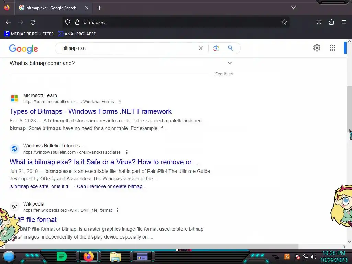352x264 pixels.
Task: Click the Feedback link
Action: 224,74
